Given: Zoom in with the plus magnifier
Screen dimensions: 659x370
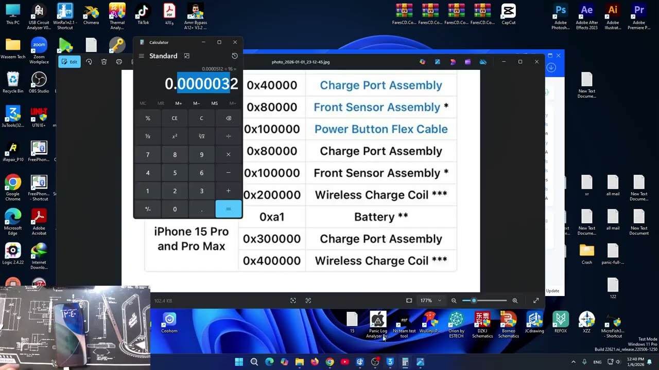Looking at the screenshot, I should (515, 301).
